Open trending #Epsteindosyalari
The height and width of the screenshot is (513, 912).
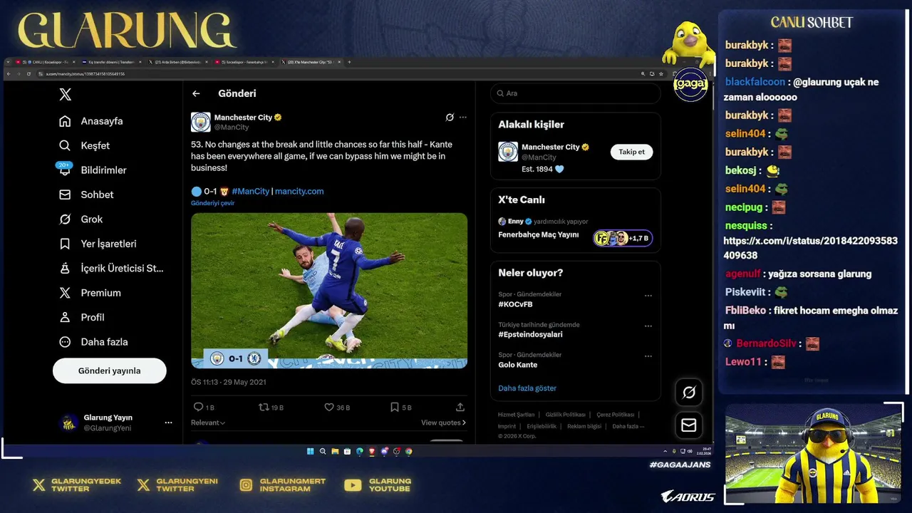(530, 335)
